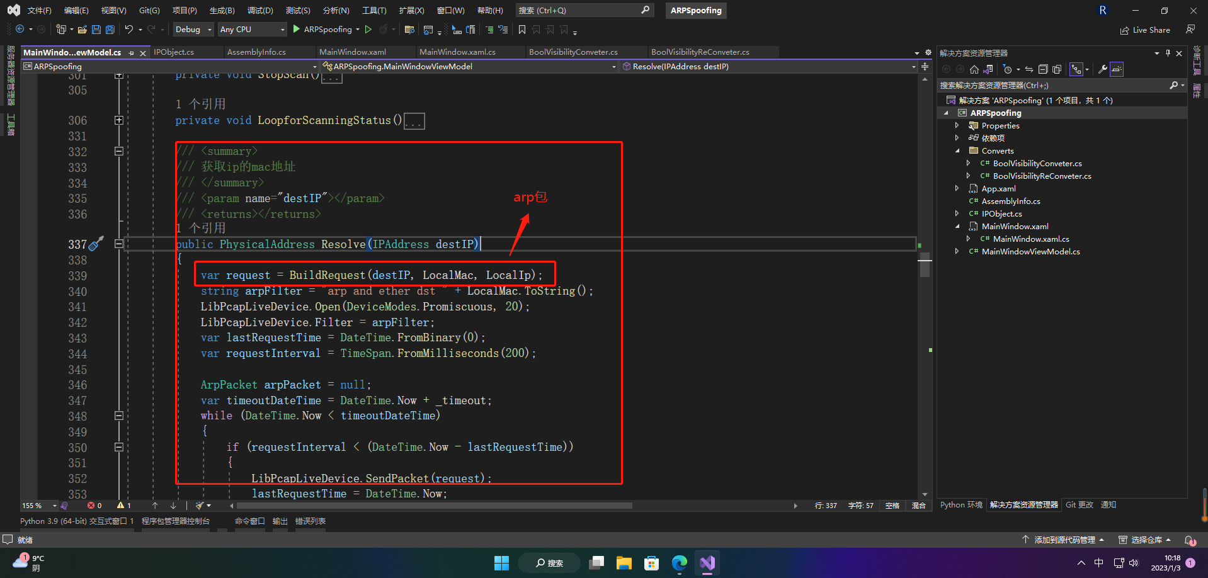This screenshot has height=578, width=1208.
Task: Click the open file folder icon
Action: point(82,29)
